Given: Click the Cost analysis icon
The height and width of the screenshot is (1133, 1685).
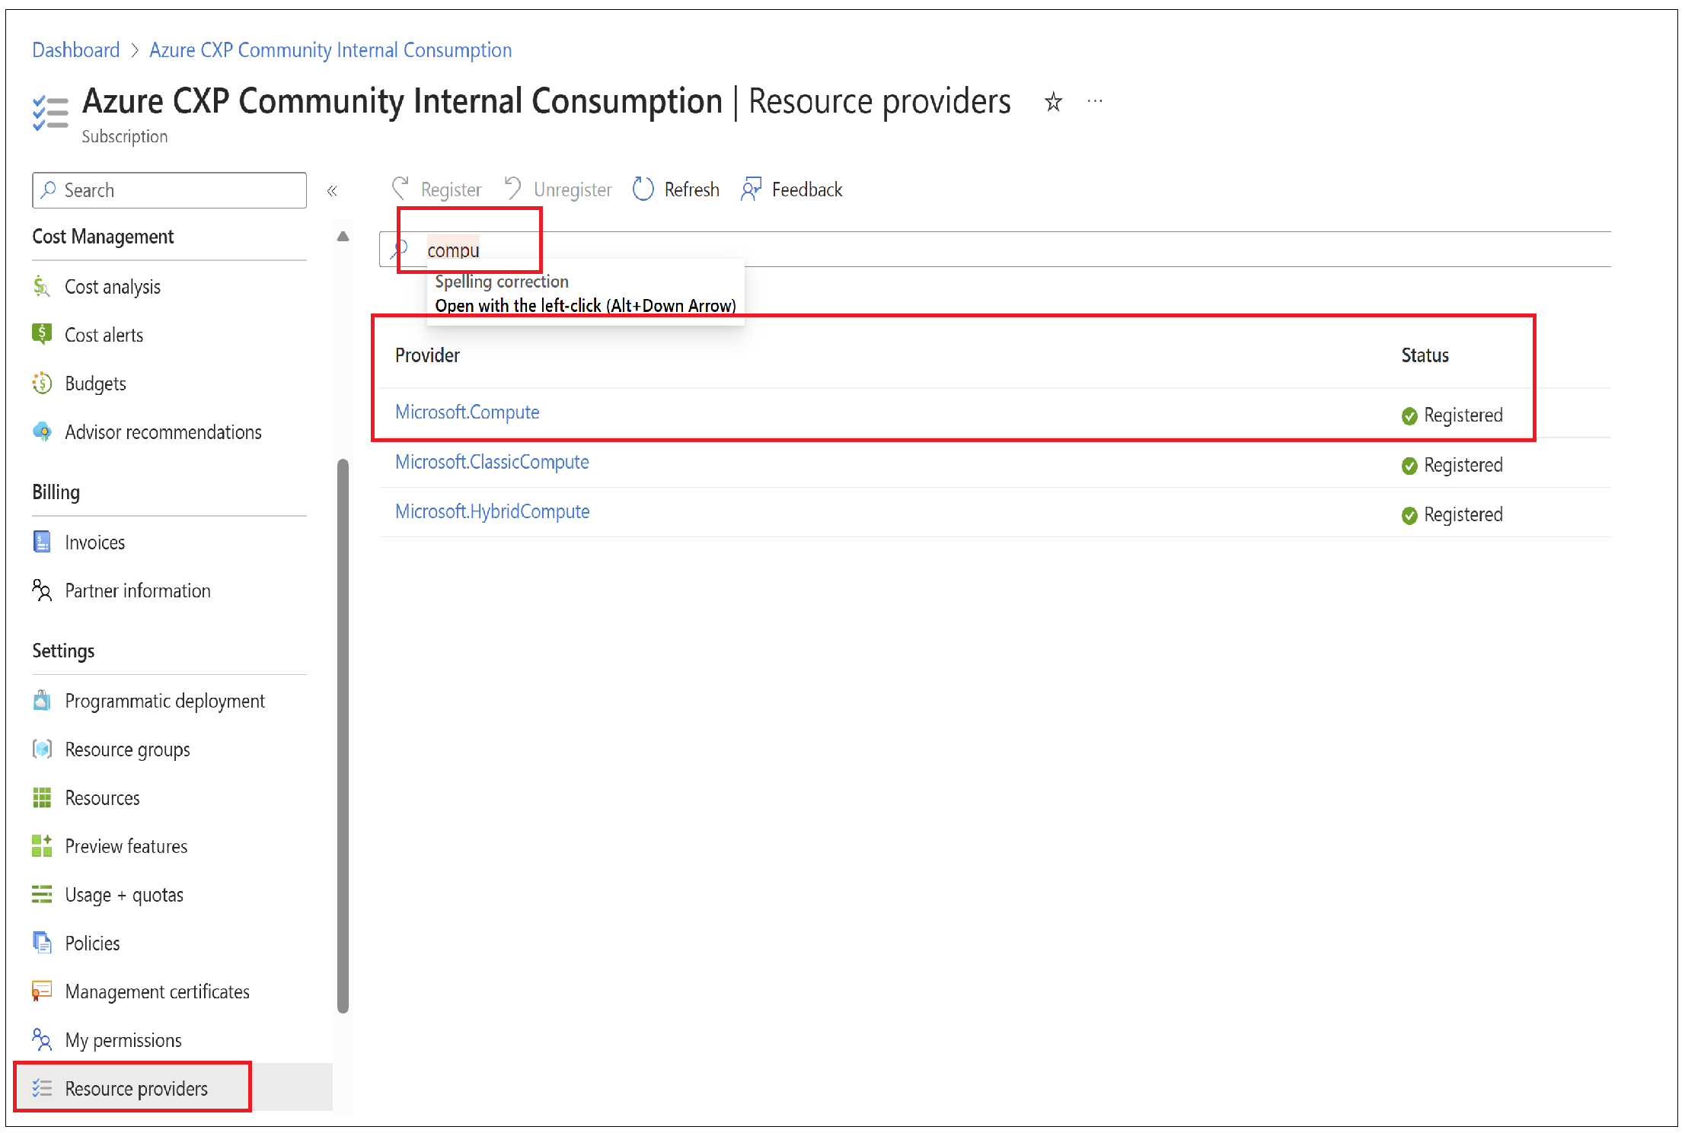Looking at the screenshot, I should tap(42, 287).
